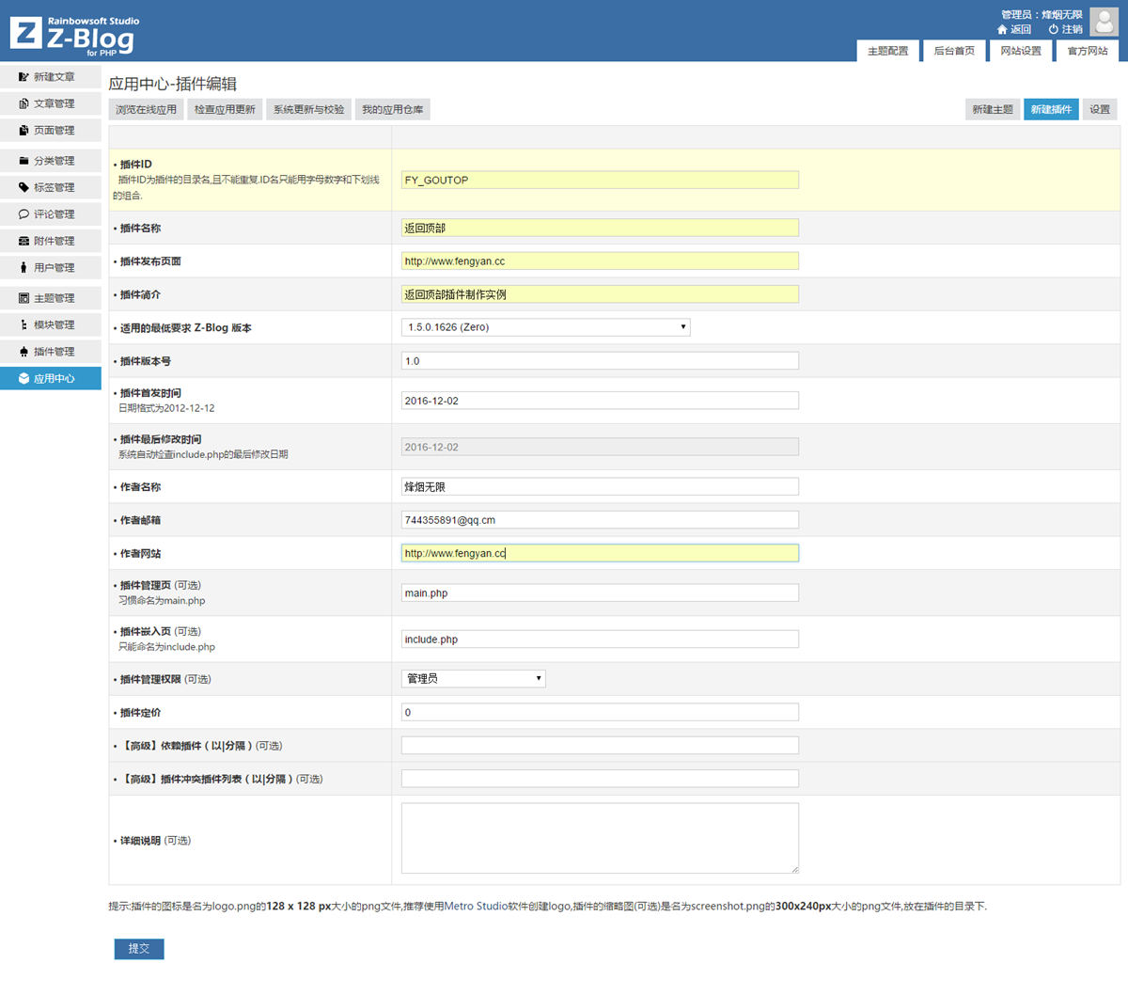Click into the author email field
Screen dimensions: 1128x995
pyautogui.click(x=600, y=520)
